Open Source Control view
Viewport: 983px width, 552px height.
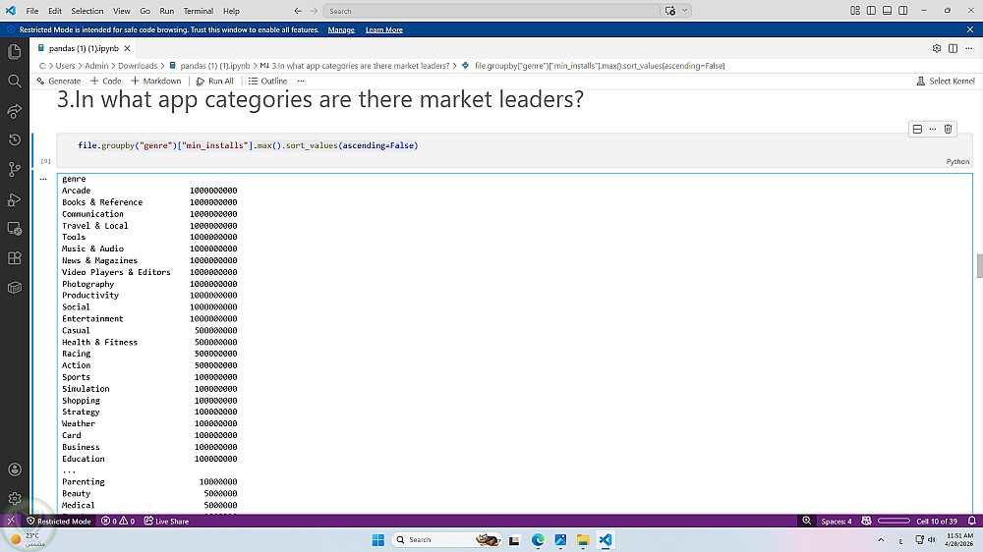coord(15,169)
